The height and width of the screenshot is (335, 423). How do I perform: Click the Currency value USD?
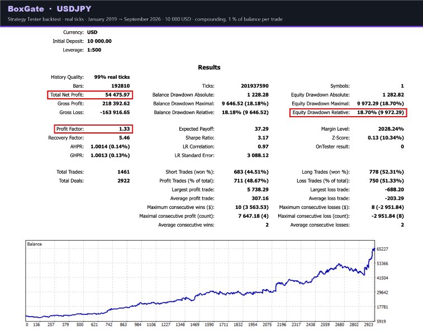(x=92, y=32)
